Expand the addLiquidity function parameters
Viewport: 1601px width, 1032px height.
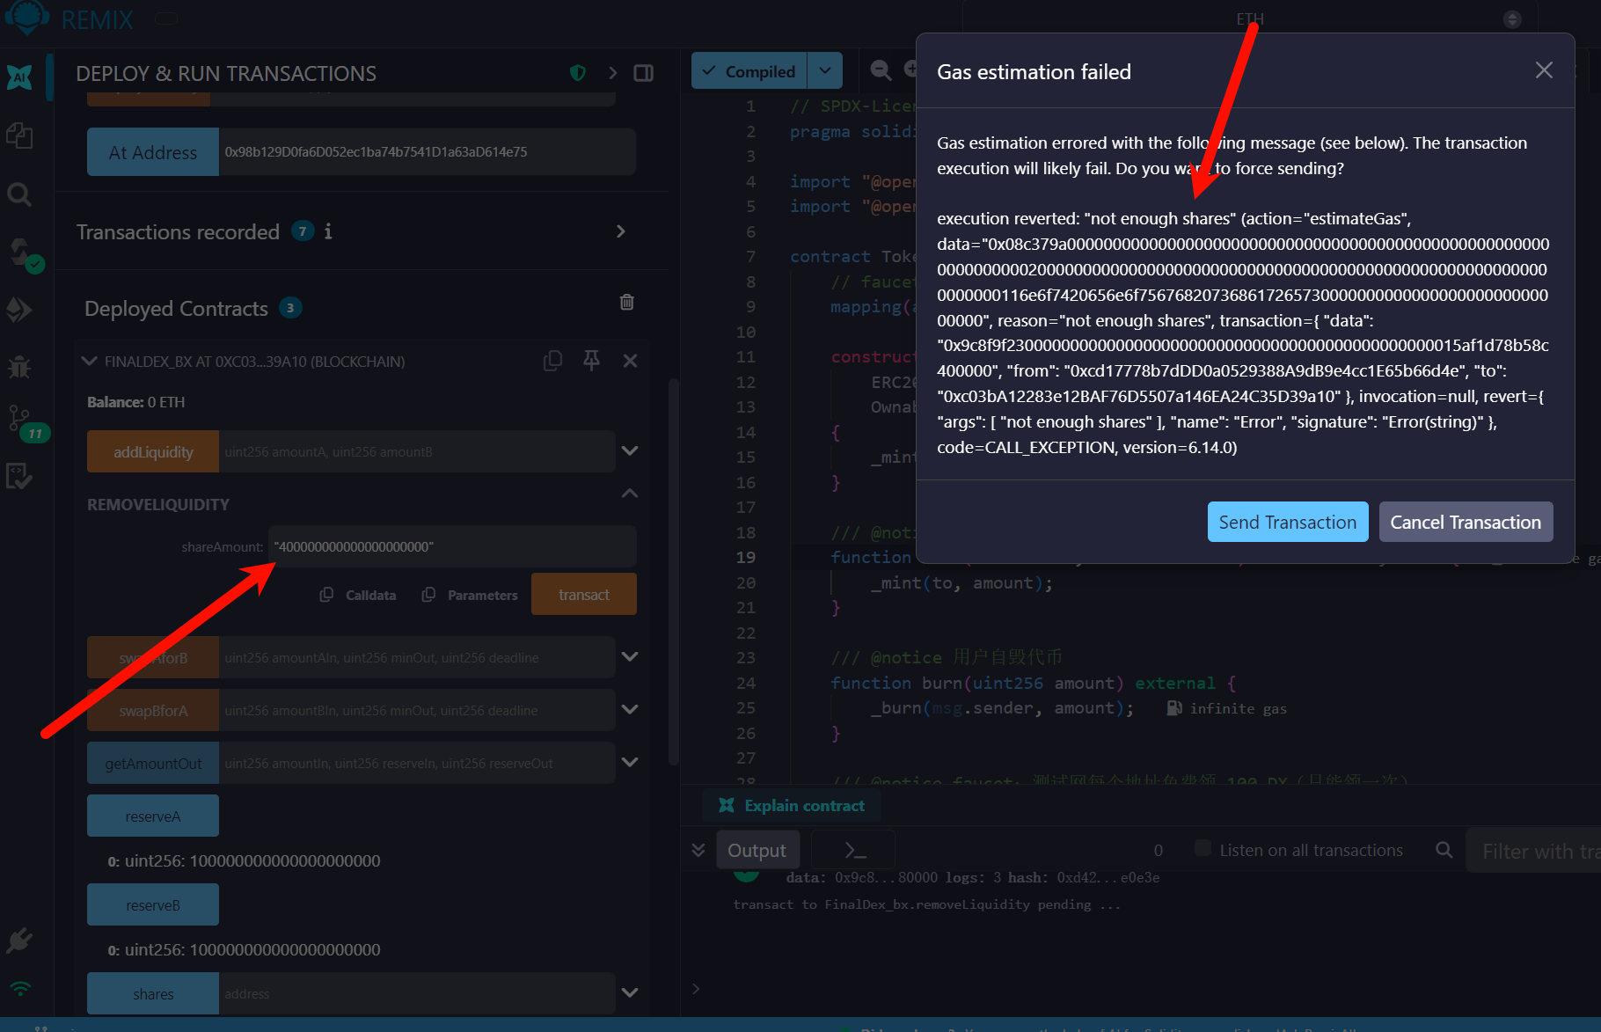(630, 451)
